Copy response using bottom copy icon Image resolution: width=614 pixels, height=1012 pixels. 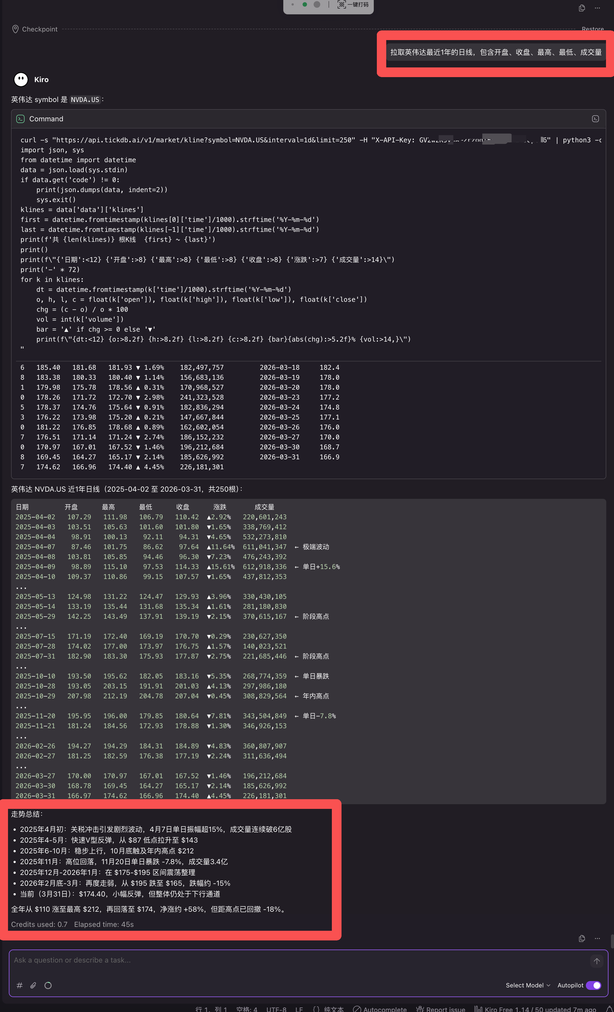[582, 938]
